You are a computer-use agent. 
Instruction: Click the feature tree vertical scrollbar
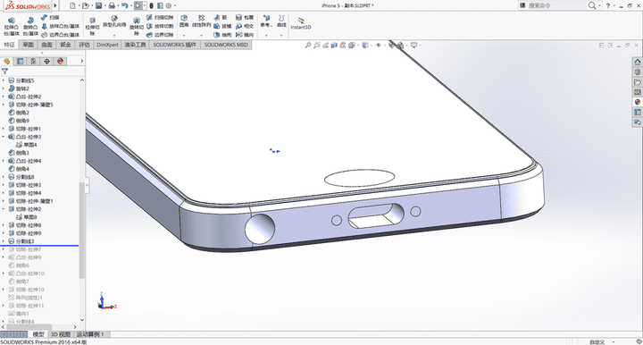pos(81,230)
